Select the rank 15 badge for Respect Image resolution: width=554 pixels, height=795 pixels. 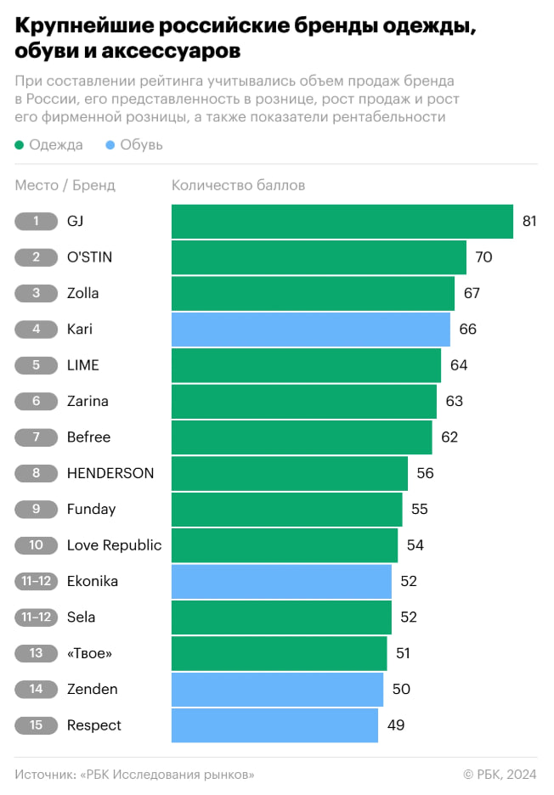(37, 725)
